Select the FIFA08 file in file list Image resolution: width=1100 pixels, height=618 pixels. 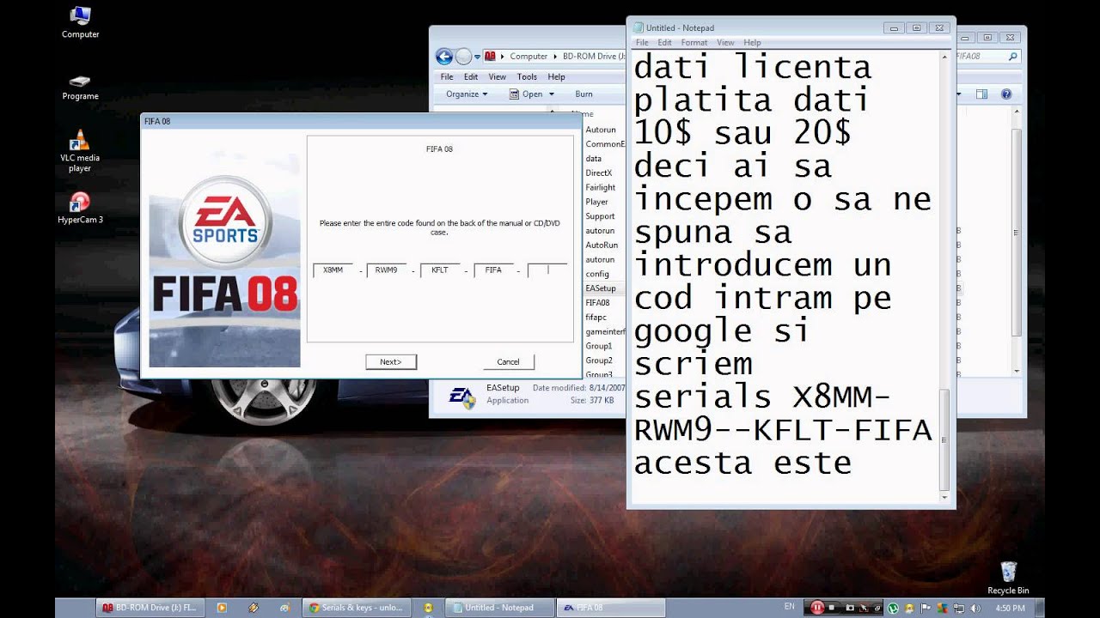598,302
